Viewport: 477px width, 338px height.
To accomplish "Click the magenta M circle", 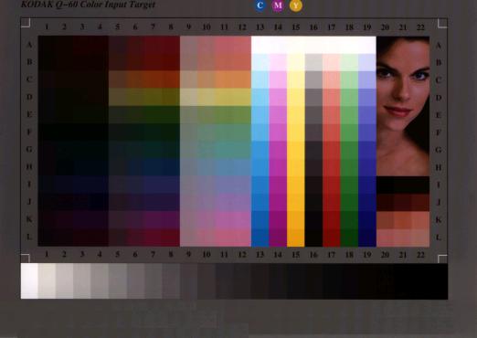I will pyautogui.click(x=278, y=5).
